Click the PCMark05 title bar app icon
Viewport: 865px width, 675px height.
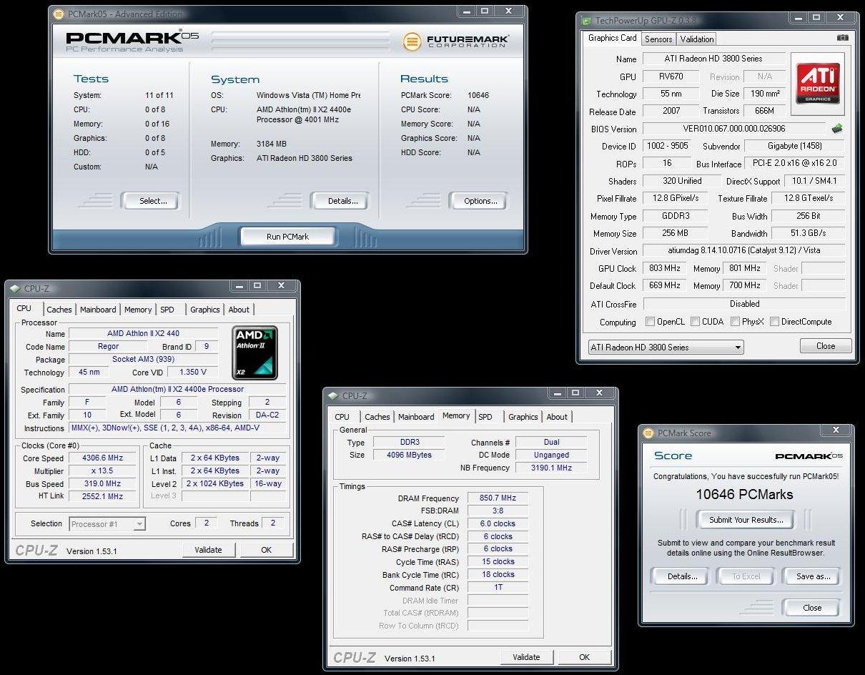[57, 14]
